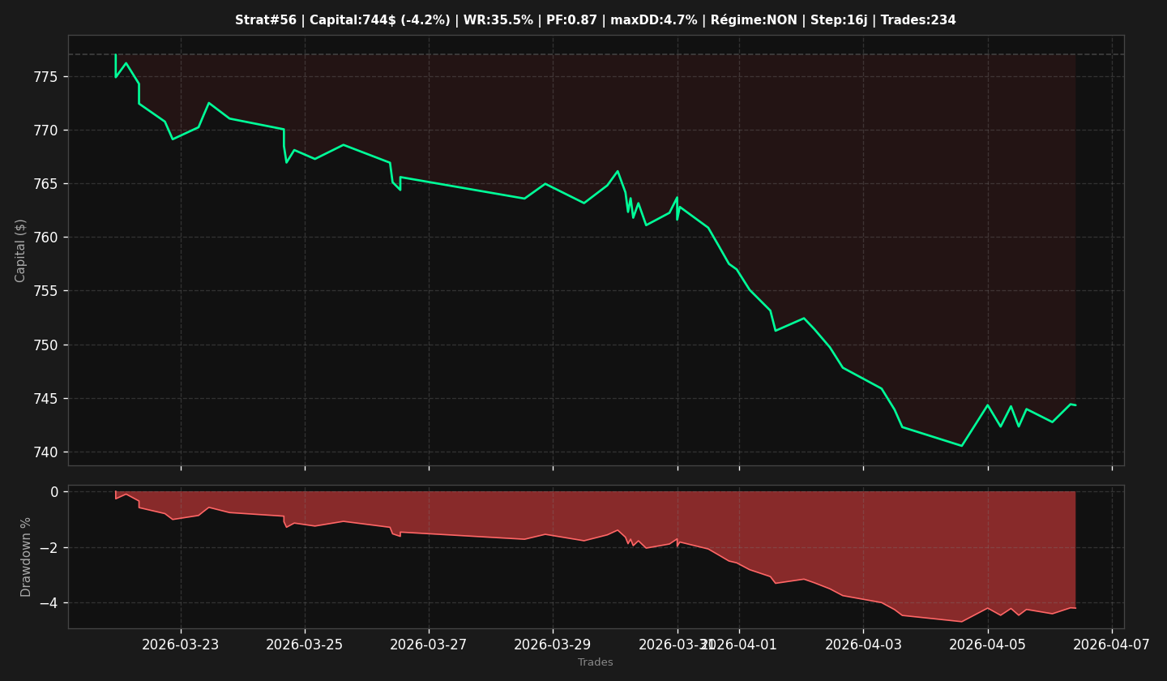This screenshot has width=1167, height=681.
Task: Click the 2026-03-25 date tick label
Action: coord(305,645)
